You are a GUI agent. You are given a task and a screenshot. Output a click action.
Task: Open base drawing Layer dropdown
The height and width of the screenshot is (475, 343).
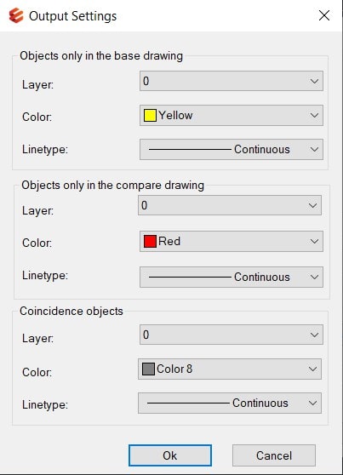(x=232, y=81)
